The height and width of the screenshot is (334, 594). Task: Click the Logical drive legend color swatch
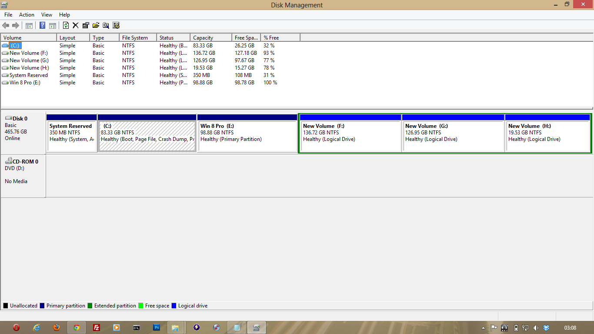click(174, 305)
